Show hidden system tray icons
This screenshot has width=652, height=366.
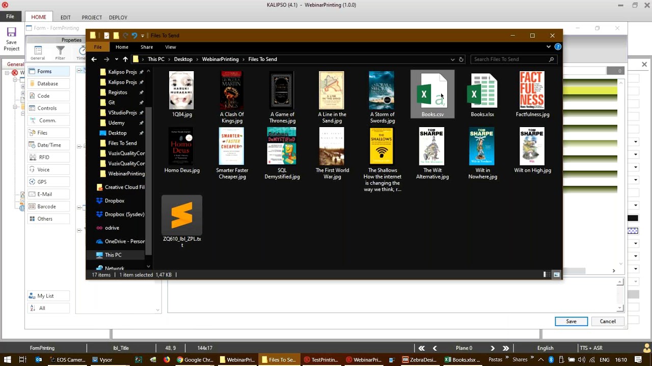(x=541, y=360)
